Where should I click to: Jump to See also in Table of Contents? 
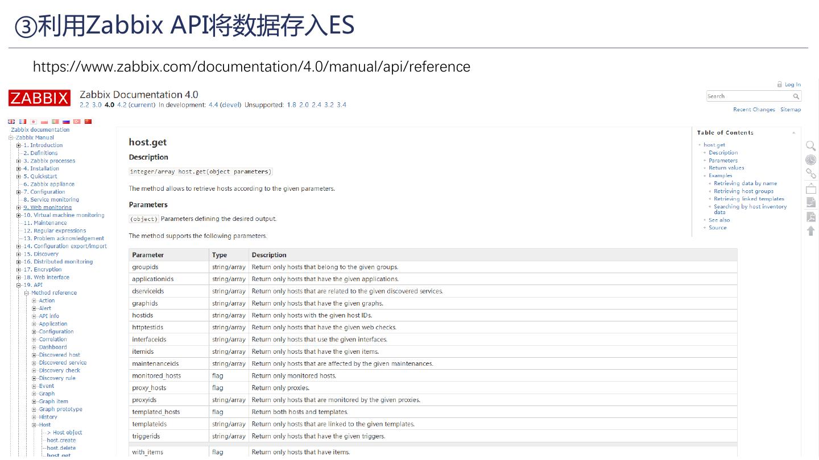coord(719,220)
